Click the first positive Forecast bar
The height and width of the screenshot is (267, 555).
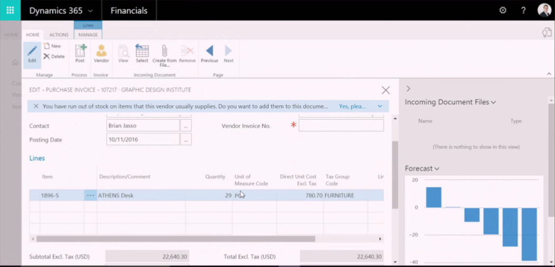point(434,197)
